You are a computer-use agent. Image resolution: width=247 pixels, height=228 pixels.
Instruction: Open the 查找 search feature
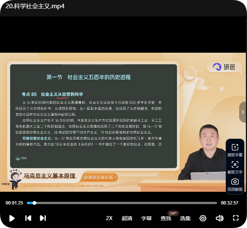point(166,218)
